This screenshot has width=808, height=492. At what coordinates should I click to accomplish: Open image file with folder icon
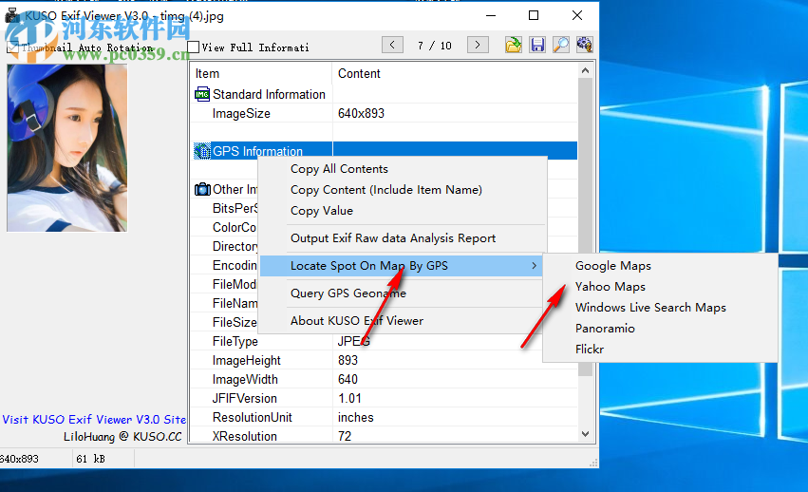point(514,45)
